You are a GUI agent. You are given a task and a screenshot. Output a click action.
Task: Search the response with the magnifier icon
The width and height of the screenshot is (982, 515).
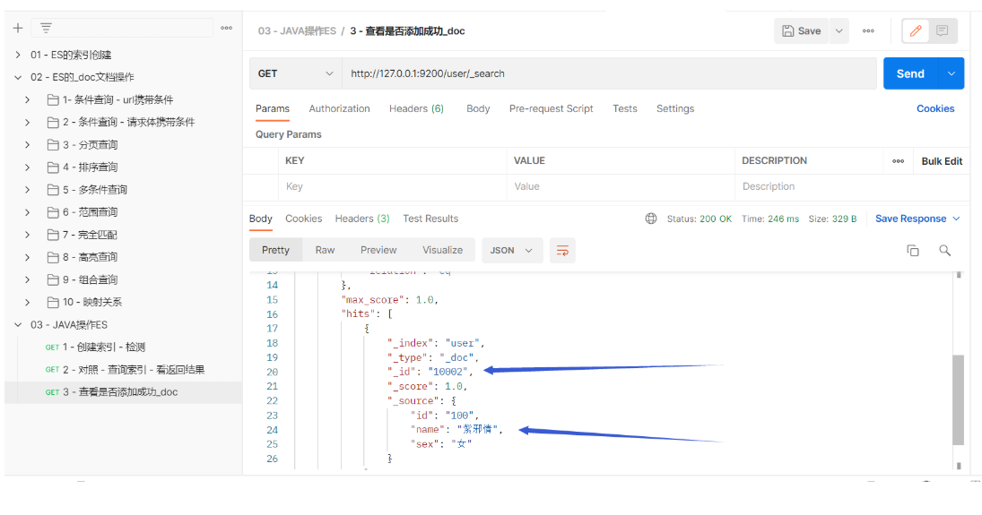(945, 251)
